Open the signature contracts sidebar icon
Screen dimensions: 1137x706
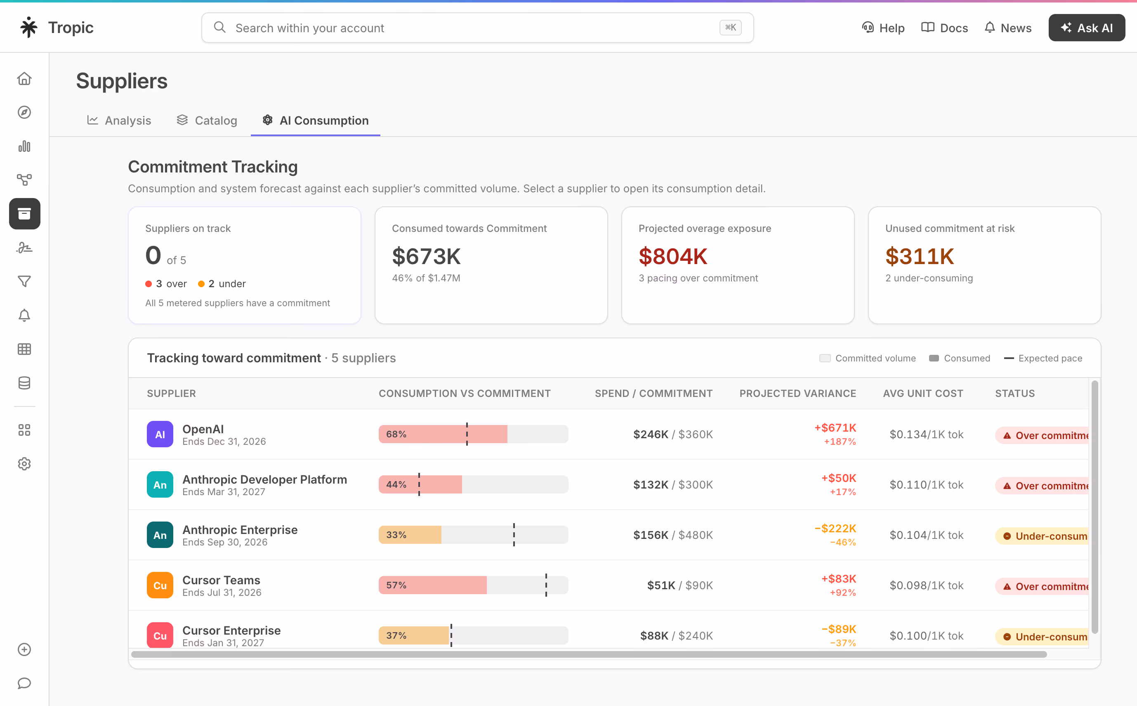click(24, 248)
